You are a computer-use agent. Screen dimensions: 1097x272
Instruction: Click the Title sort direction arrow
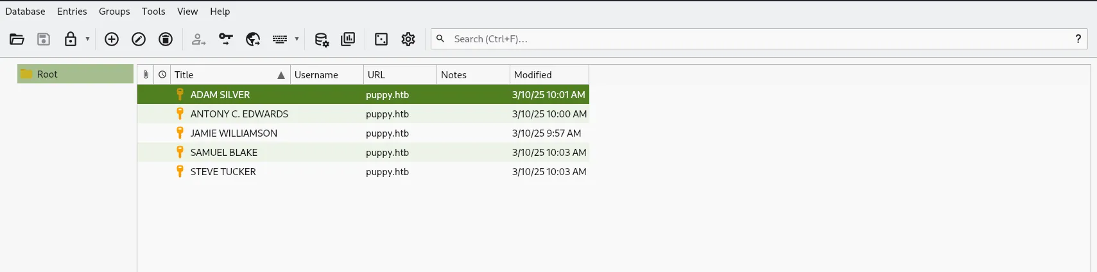click(281, 75)
